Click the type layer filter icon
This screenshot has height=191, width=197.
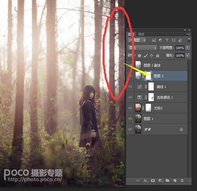click(x=167, y=40)
